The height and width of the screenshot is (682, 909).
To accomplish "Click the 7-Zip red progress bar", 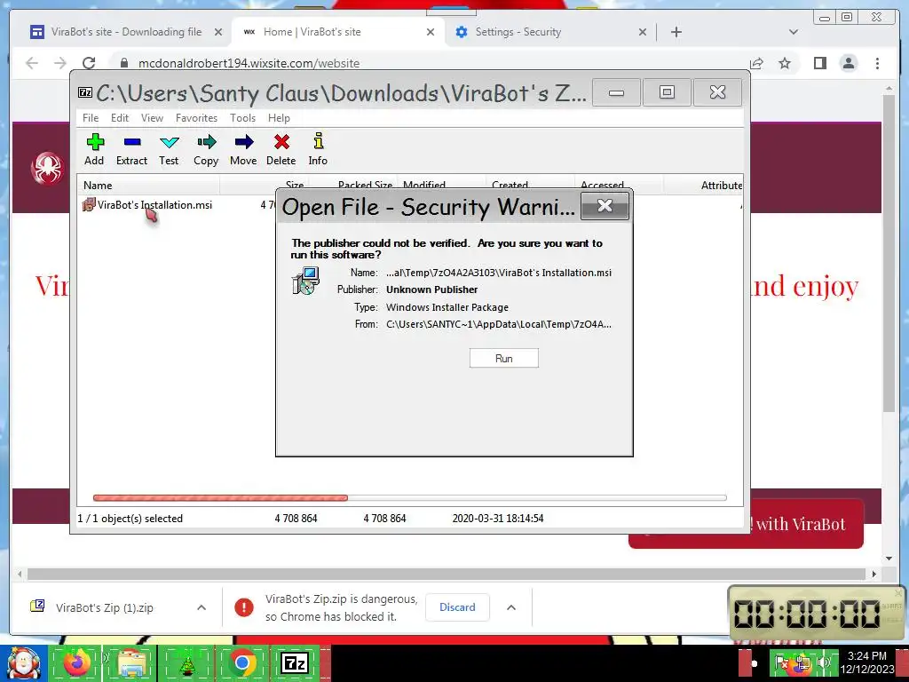I will (220, 497).
